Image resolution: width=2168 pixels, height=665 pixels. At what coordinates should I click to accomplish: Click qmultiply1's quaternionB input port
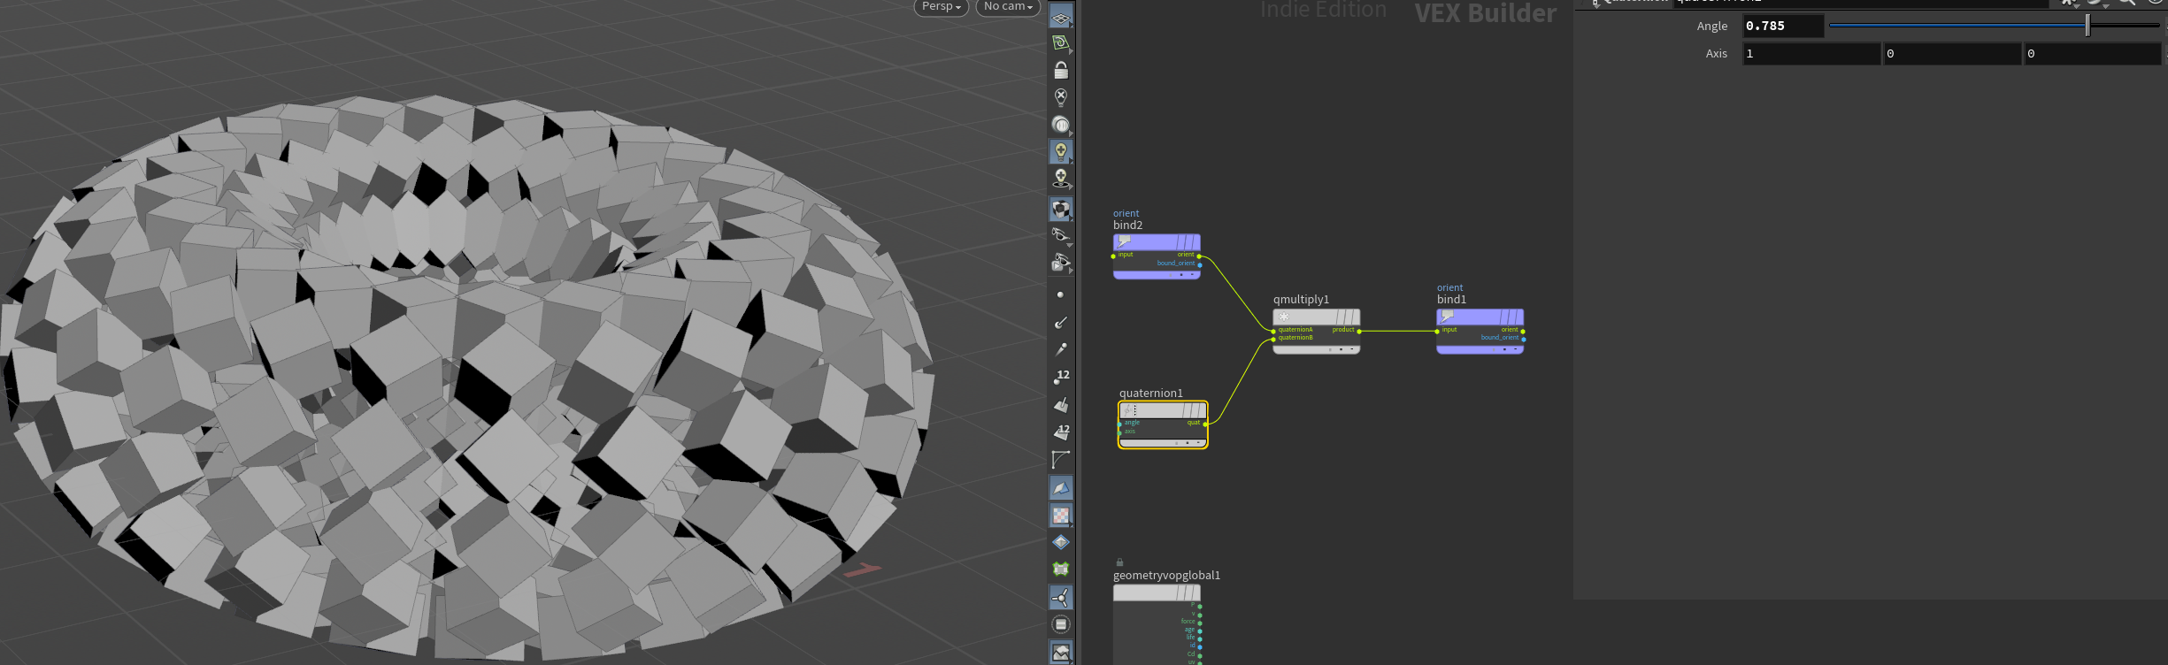coord(1273,339)
